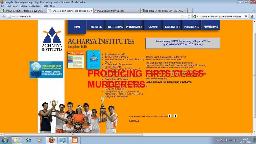Click the vertical scrollbar thumb
Image resolution: width=256 pixels, height=144 pixels.
point(254,75)
